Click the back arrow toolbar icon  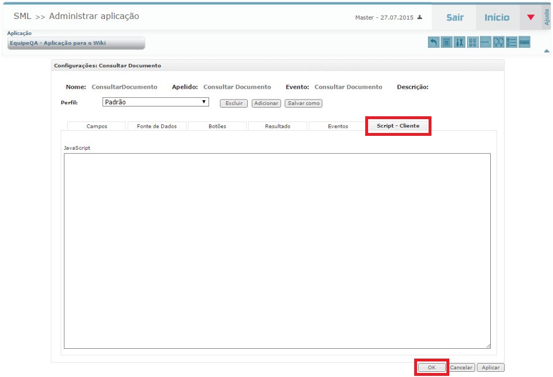point(434,42)
